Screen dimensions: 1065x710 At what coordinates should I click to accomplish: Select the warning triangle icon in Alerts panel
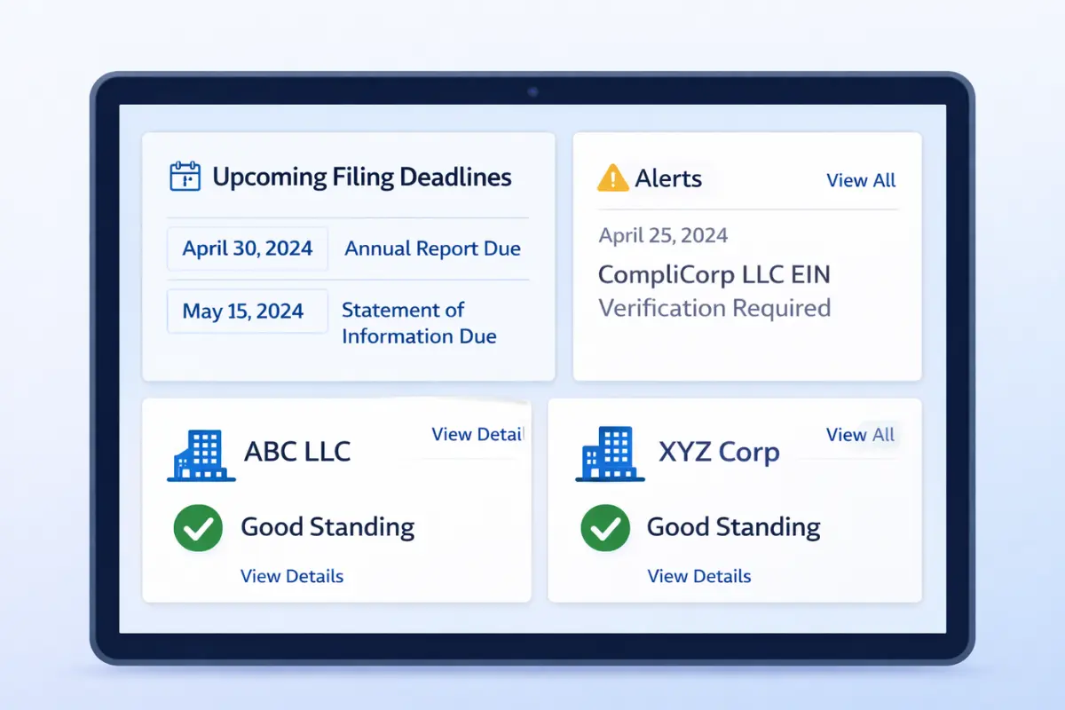coord(611,178)
